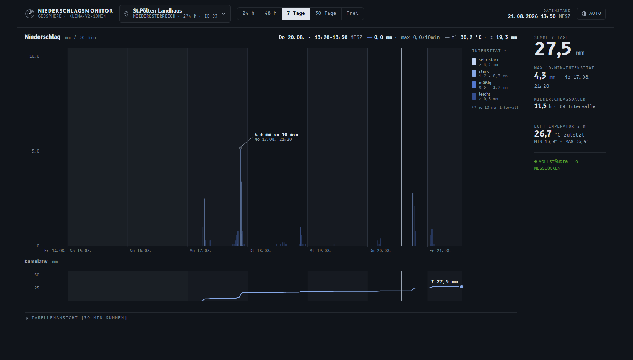Click the half-circle theme icon beside AUTO
This screenshot has width=633, height=360.
pyautogui.click(x=584, y=14)
